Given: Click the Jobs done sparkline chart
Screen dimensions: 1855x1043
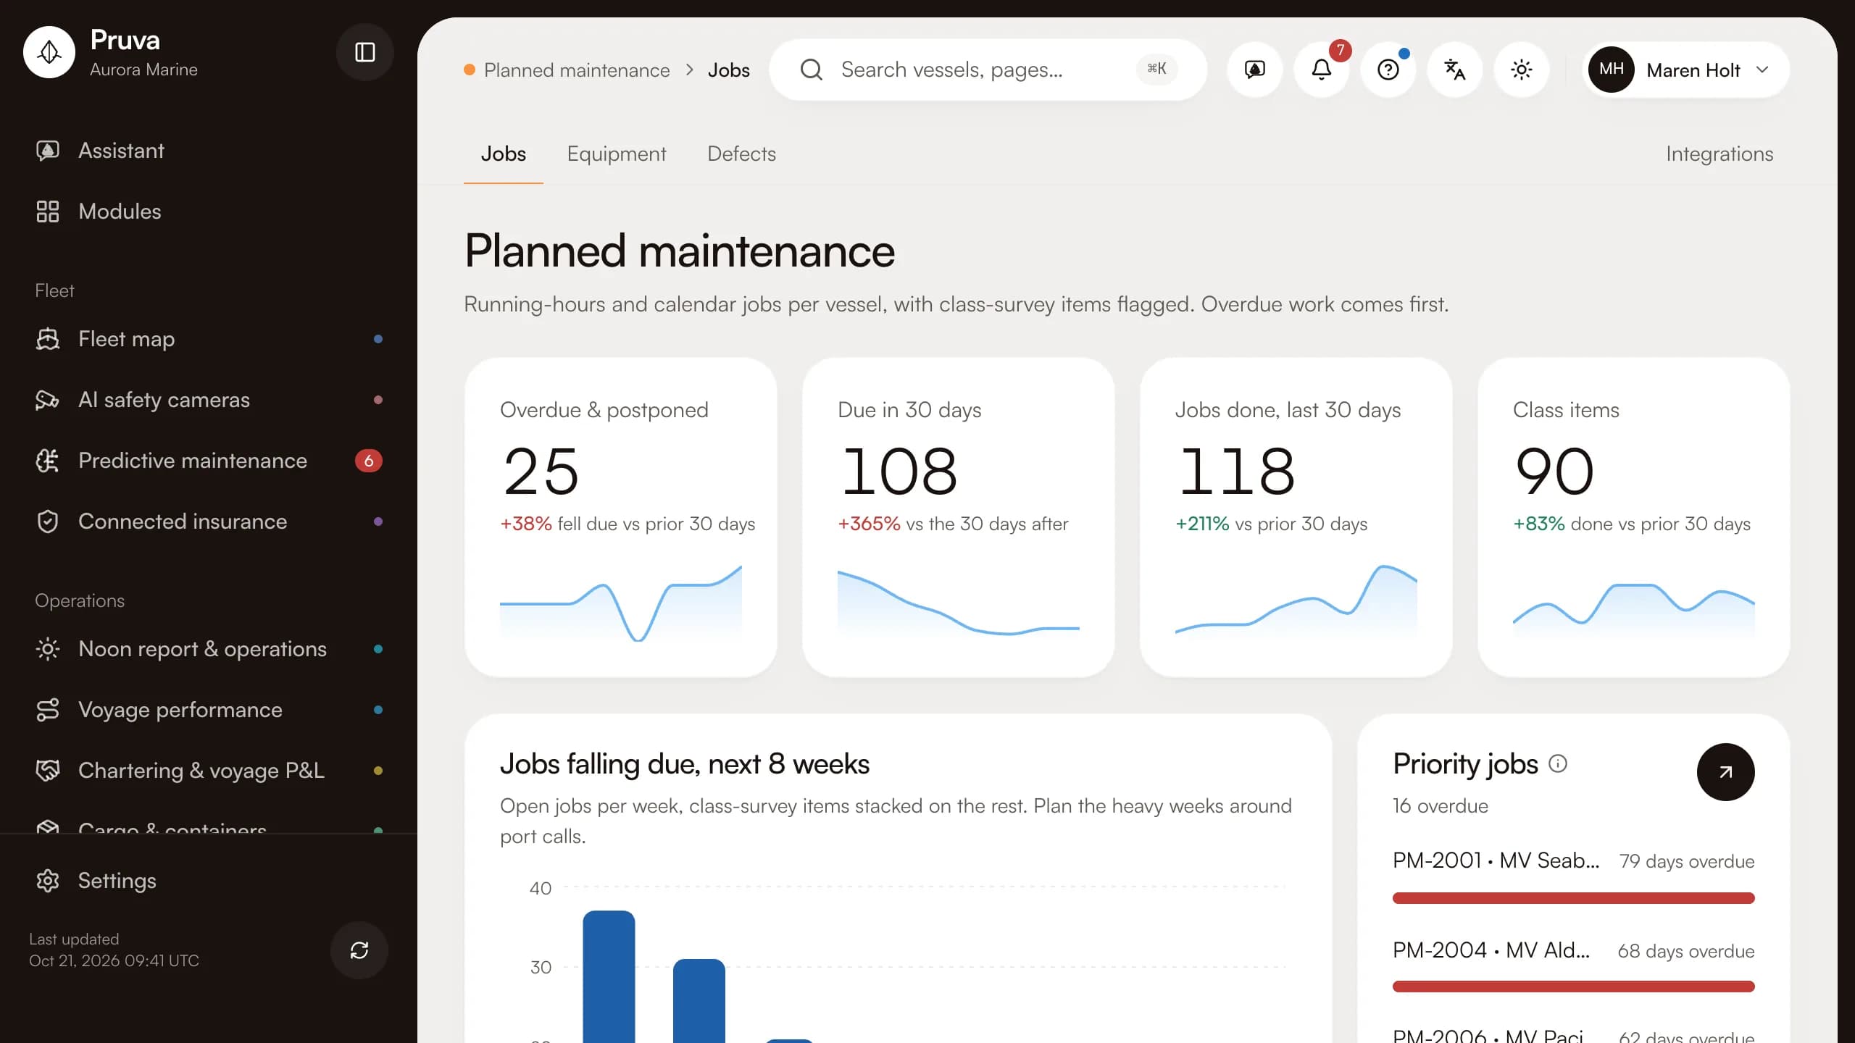Looking at the screenshot, I should tap(1296, 601).
